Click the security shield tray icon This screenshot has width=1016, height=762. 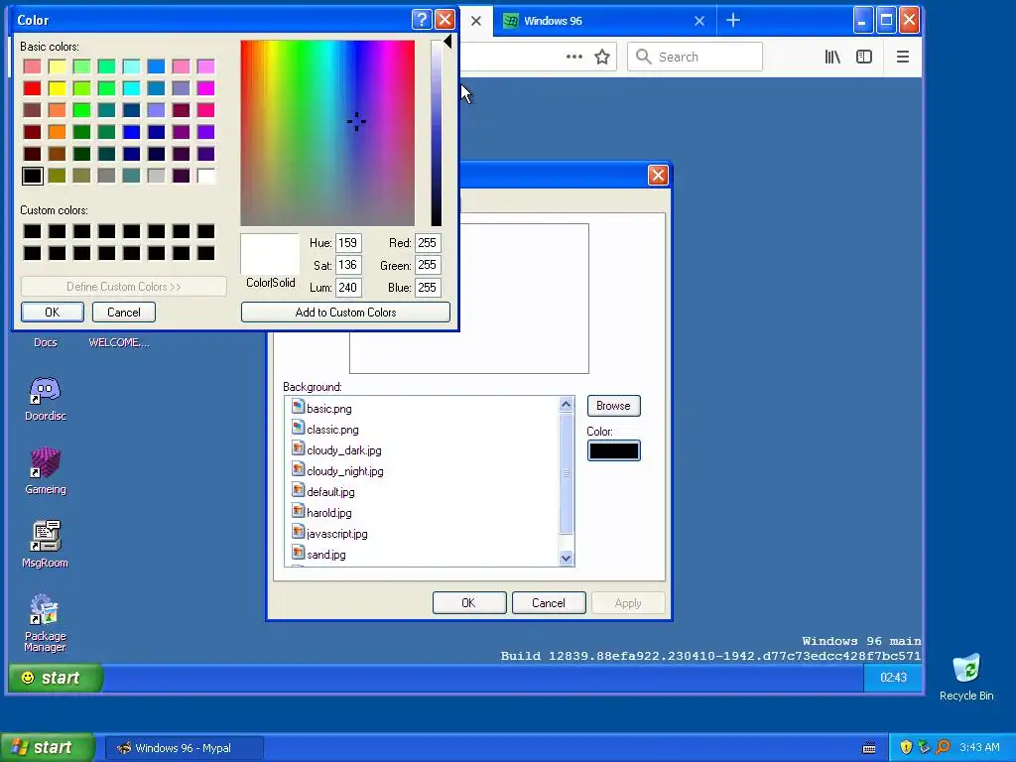click(x=906, y=747)
